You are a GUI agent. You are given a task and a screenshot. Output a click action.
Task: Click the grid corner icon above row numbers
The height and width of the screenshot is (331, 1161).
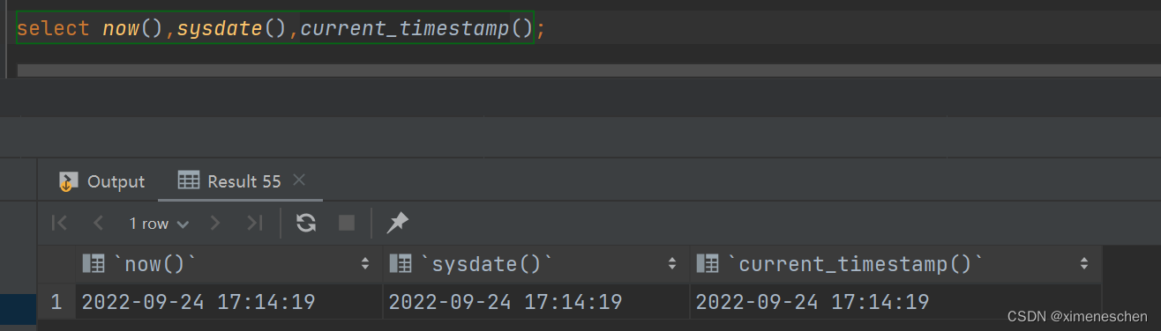pos(56,263)
